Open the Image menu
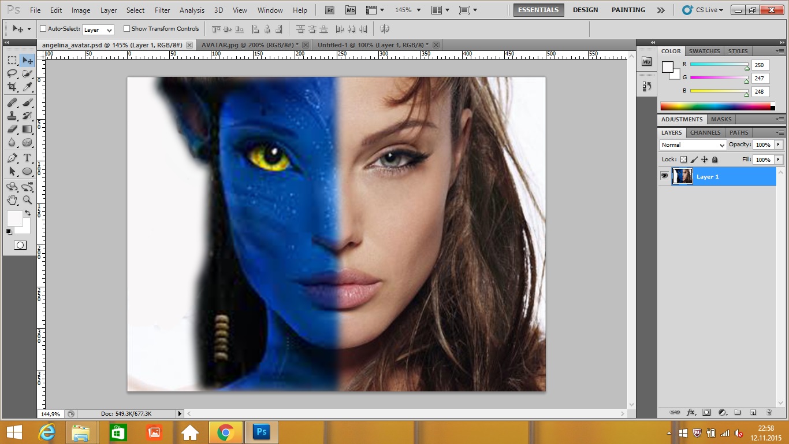789x444 pixels. click(81, 10)
